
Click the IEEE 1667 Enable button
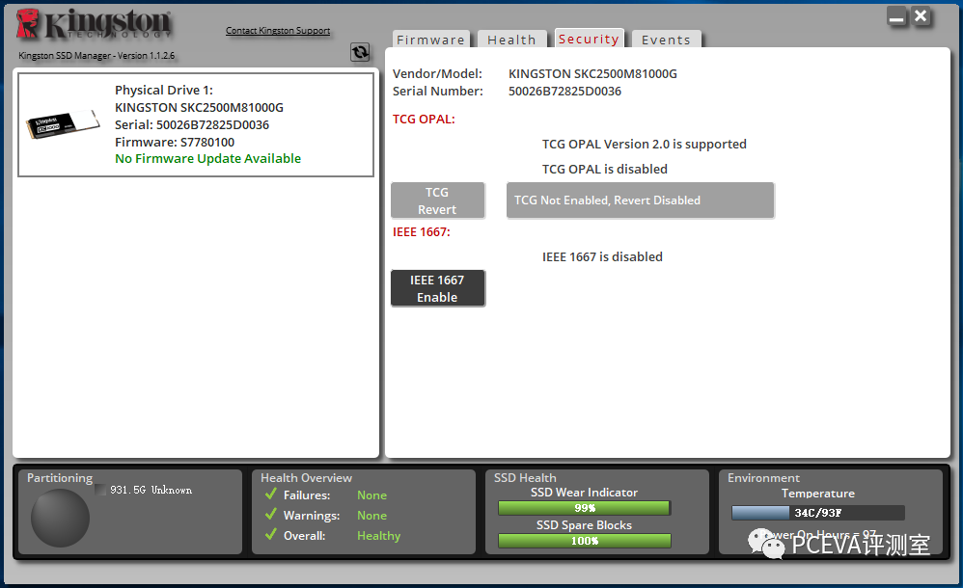point(437,288)
